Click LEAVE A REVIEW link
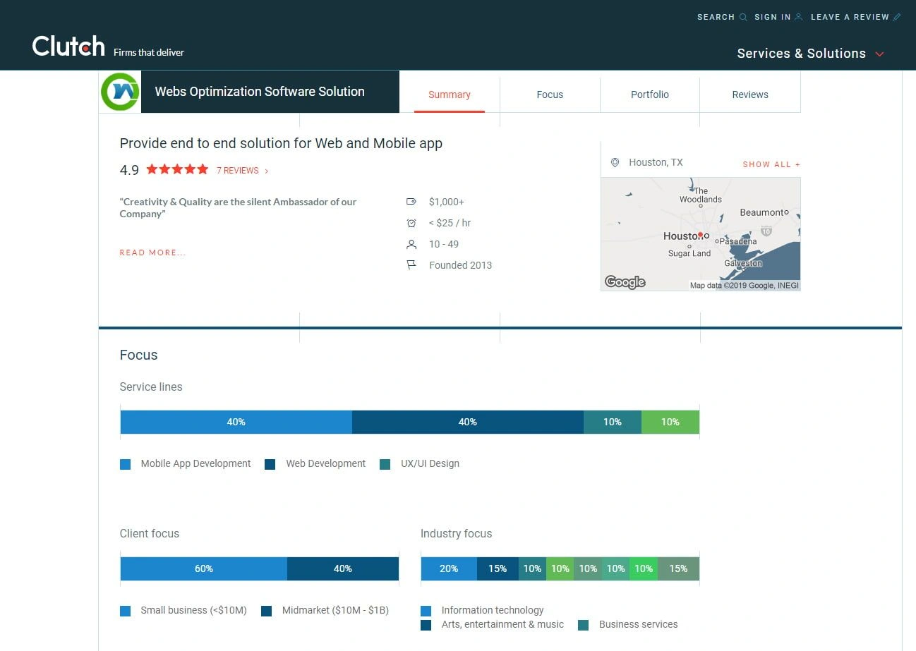This screenshot has width=916, height=651. pos(850,17)
